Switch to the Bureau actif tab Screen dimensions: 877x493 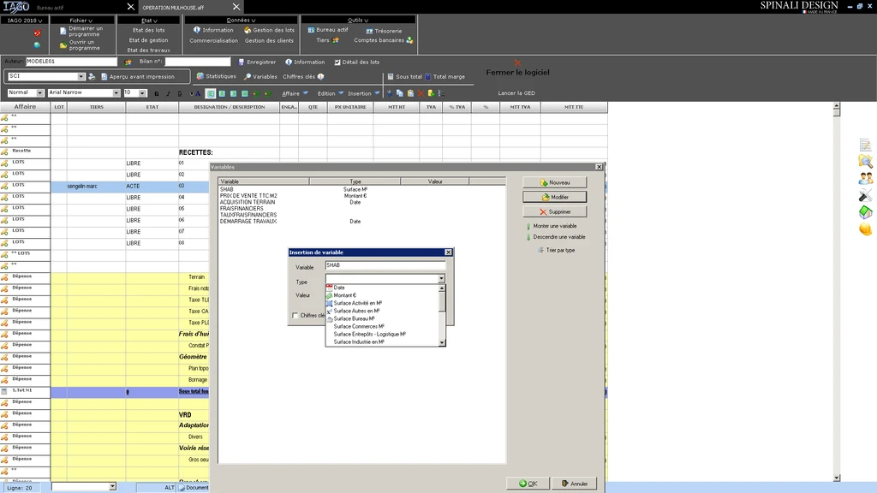(51, 7)
